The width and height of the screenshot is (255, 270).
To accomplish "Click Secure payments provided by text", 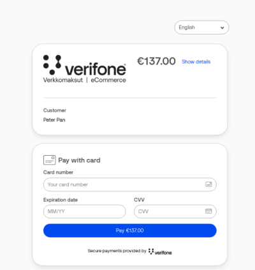I will pyautogui.click(x=117, y=251).
